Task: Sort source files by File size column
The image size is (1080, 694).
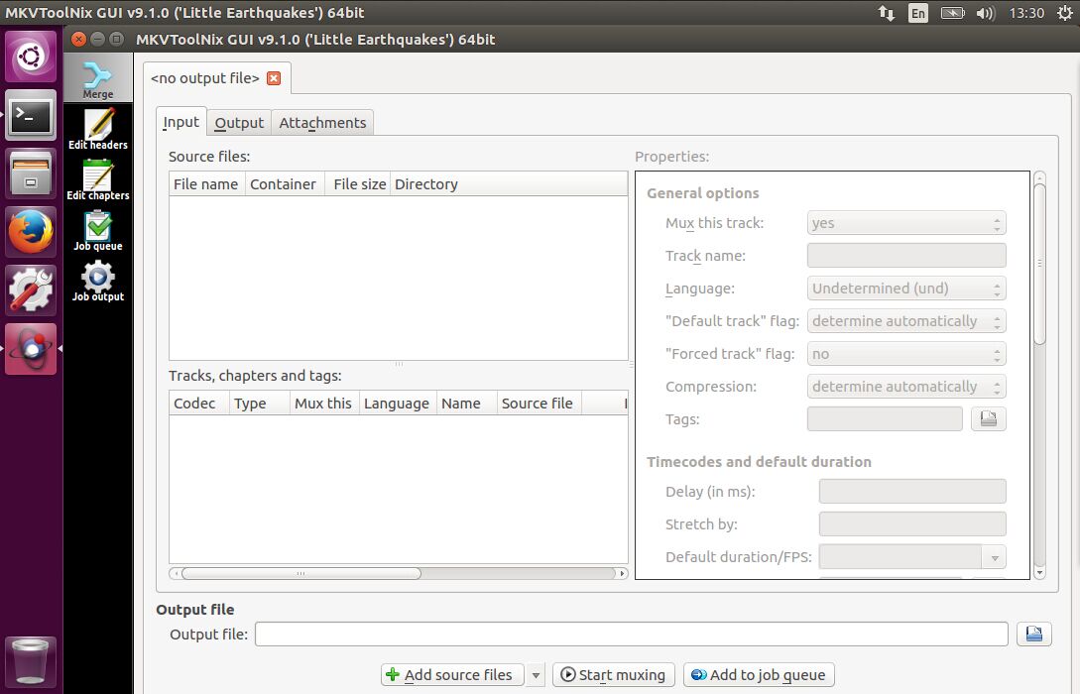Action: click(357, 184)
